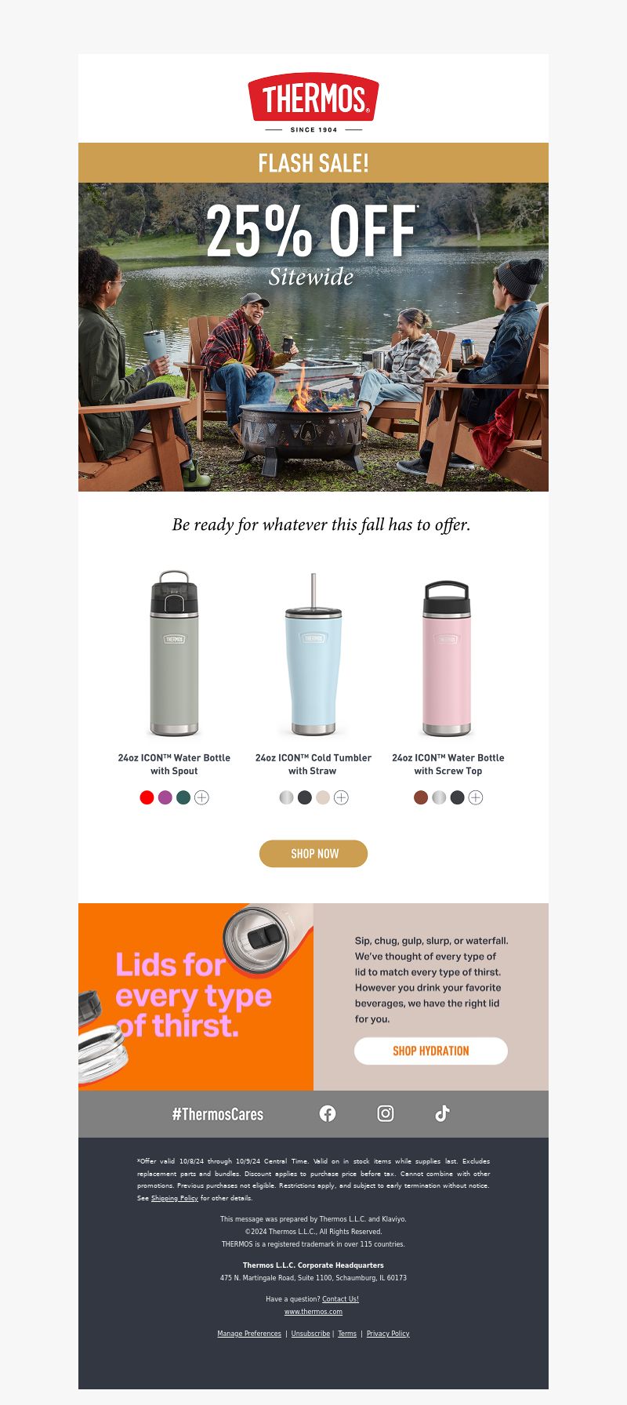Click the Contact Us! link
This screenshot has height=1405, width=627.
click(340, 1299)
